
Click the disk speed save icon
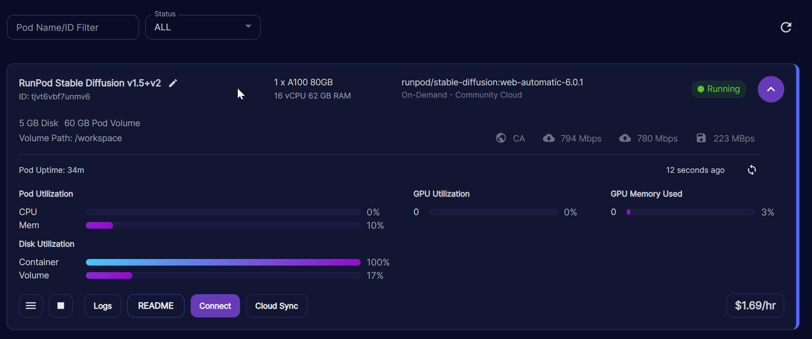pyautogui.click(x=701, y=138)
